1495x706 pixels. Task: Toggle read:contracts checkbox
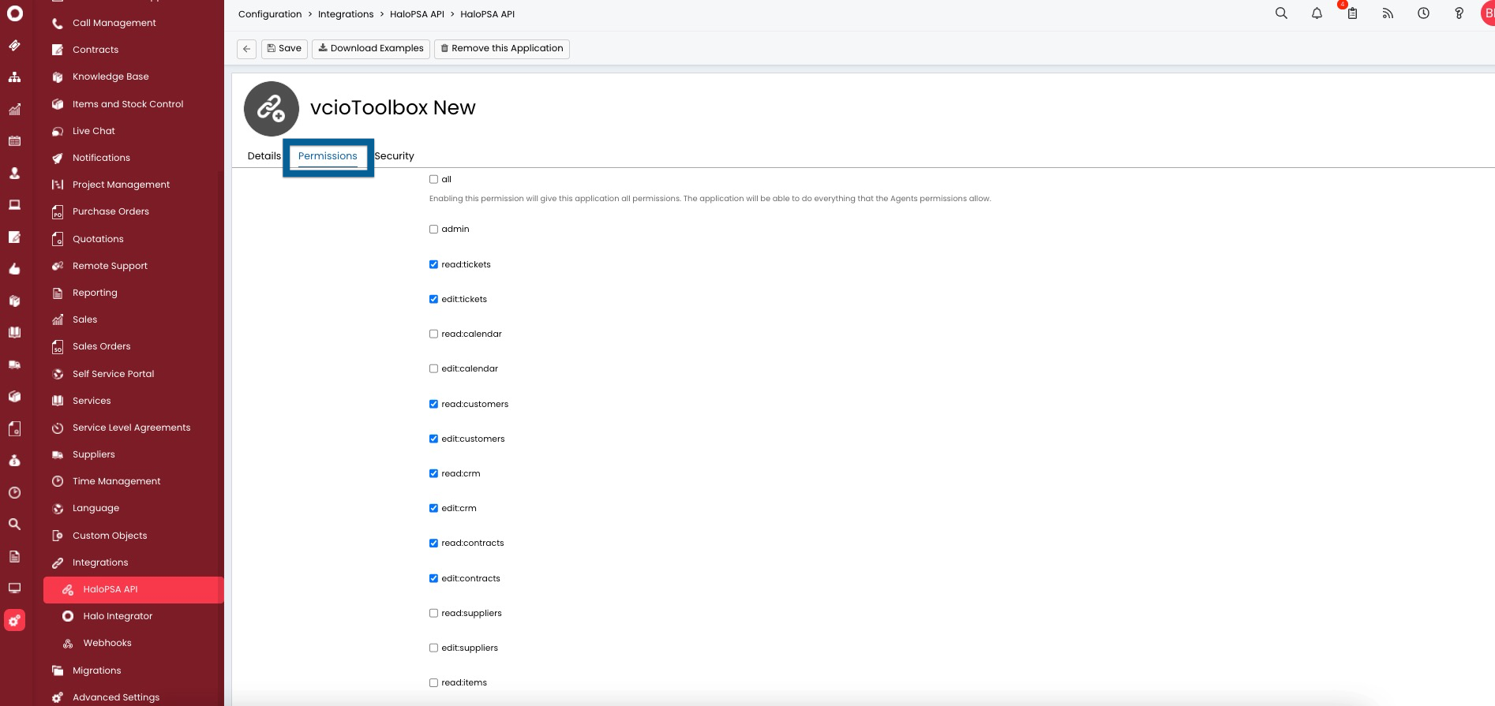click(x=433, y=543)
